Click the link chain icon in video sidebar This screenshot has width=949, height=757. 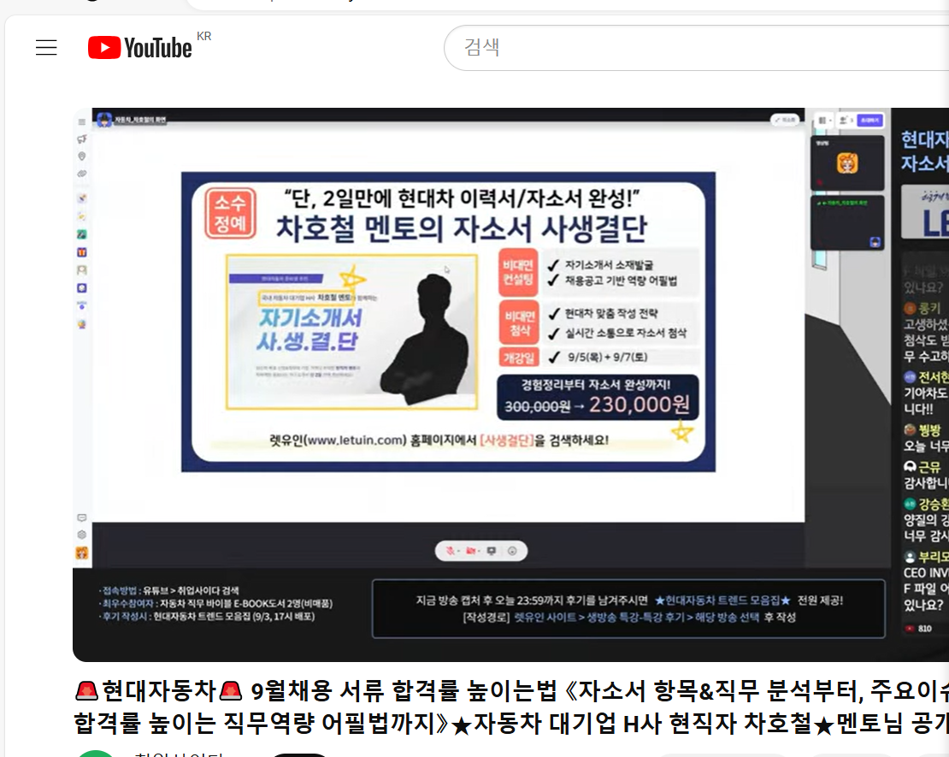coord(82,174)
